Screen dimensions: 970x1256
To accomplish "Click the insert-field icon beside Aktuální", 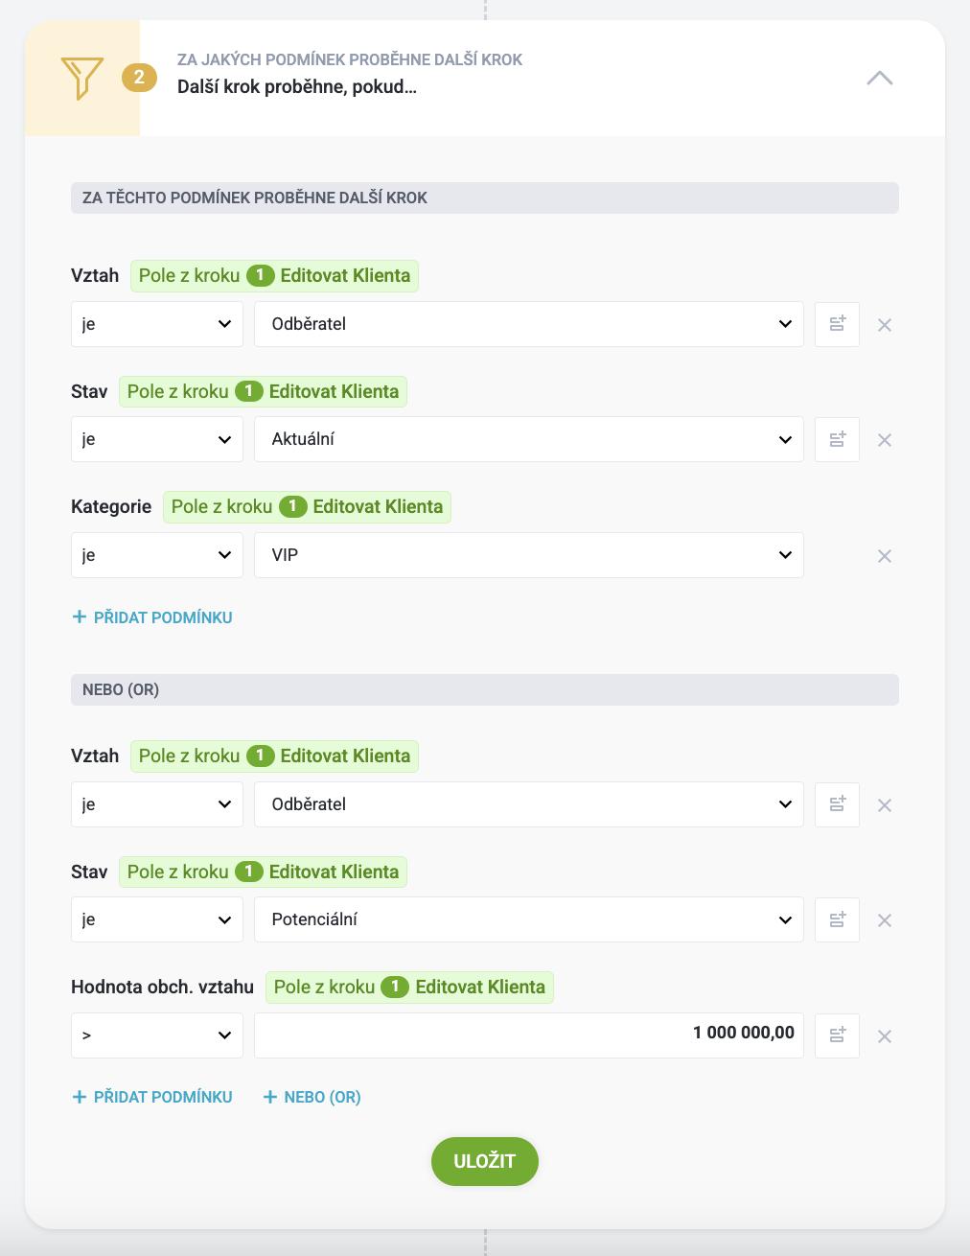I will coord(837,439).
